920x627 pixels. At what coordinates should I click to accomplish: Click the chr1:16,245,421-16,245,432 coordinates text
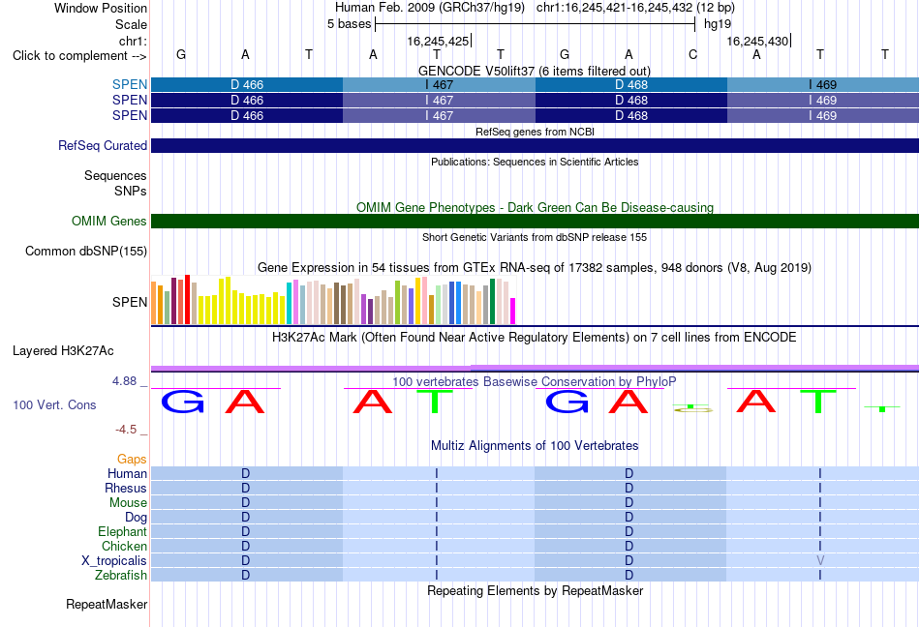point(635,8)
